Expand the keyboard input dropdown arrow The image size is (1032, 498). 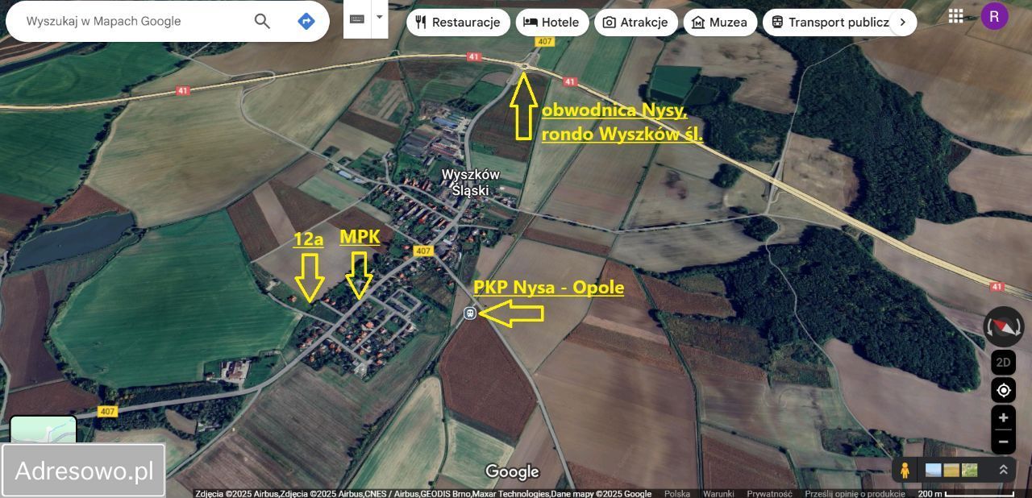pos(378,17)
